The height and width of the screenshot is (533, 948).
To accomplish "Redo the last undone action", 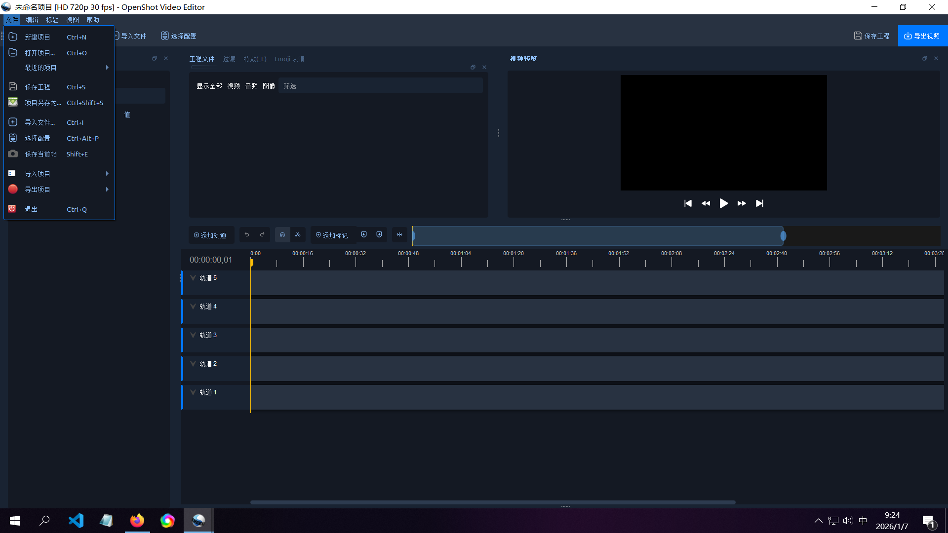I will 262,235.
